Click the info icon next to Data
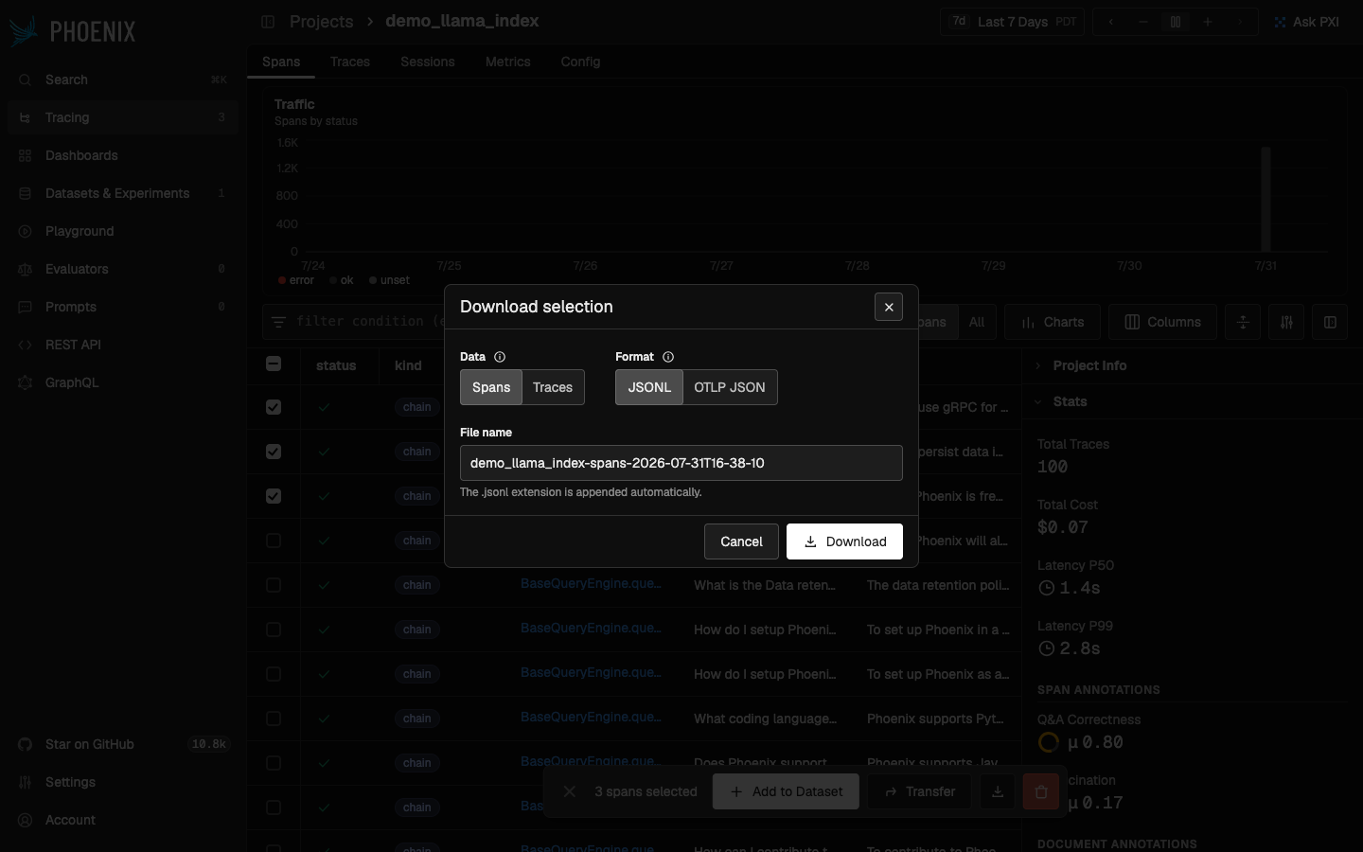Image resolution: width=1363 pixels, height=852 pixels. pos(500,357)
